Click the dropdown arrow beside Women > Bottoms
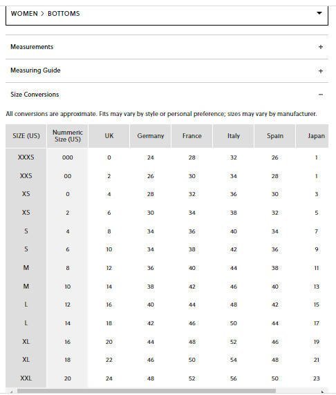336x395 pixels. (319, 13)
